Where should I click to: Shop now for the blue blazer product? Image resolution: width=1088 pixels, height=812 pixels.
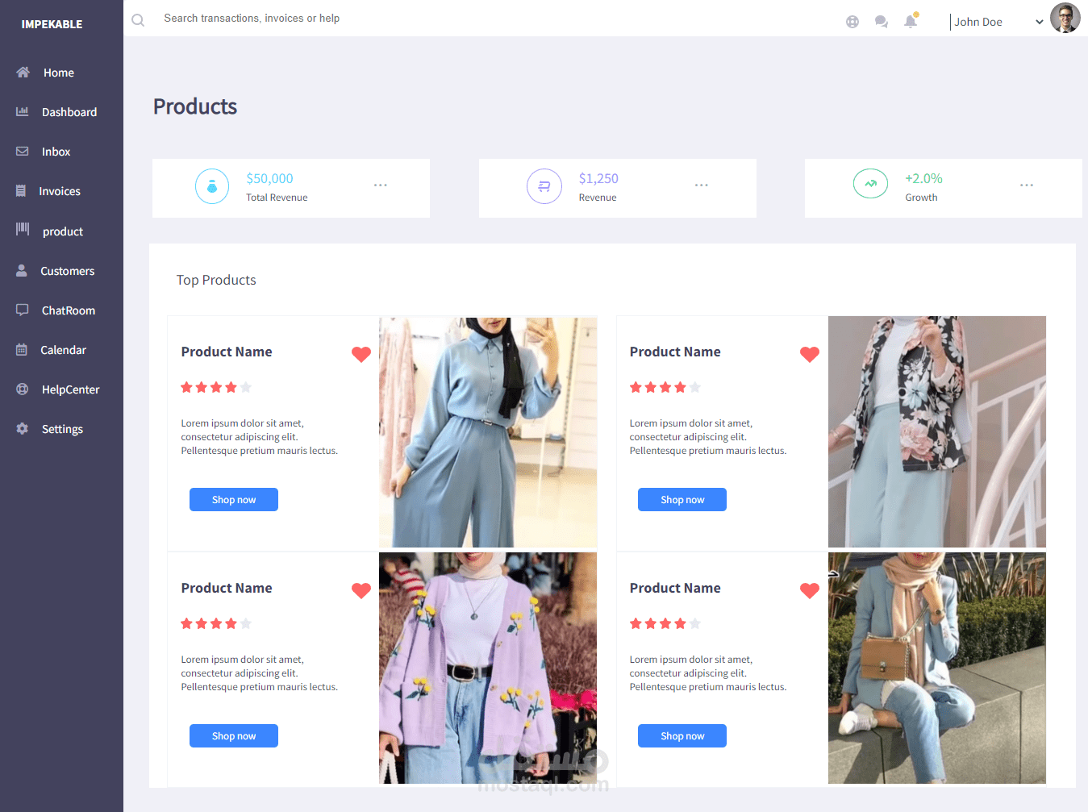(682, 736)
